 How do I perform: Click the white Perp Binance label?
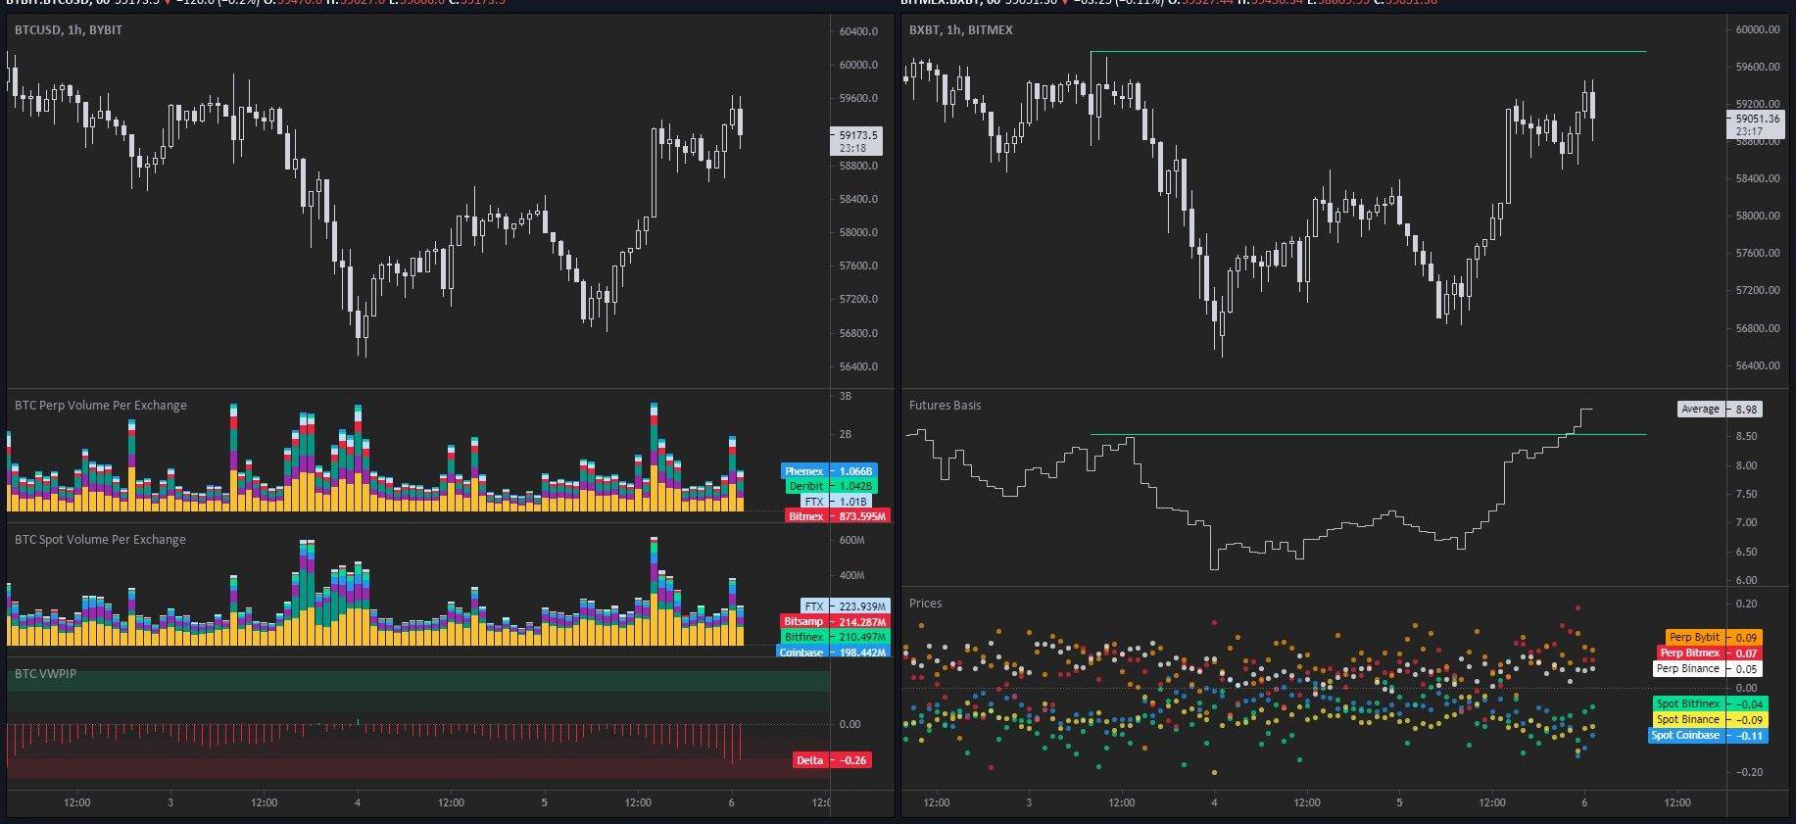point(1687,669)
